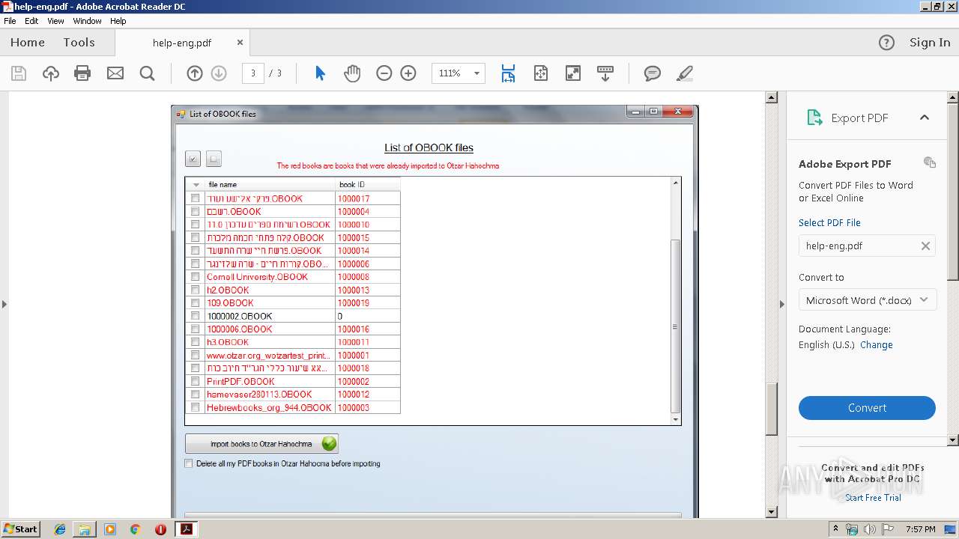Click the uncheck all icon in the OBOOK list

pos(214,159)
